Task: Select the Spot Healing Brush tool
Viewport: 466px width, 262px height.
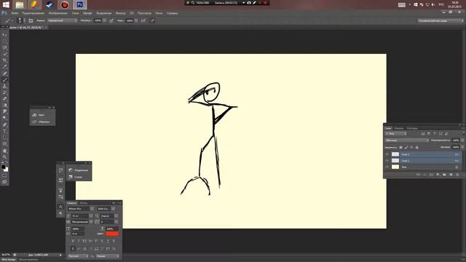Action: (x=4, y=74)
